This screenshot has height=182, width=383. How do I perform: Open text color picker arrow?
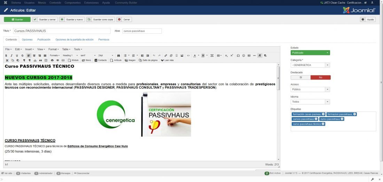[x=198, y=56]
